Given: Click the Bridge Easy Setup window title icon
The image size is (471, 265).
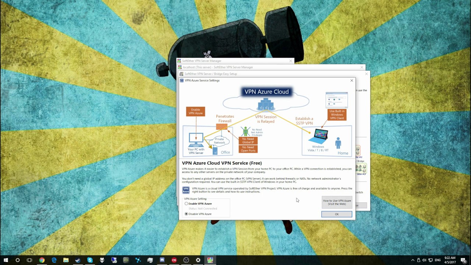Looking at the screenshot, I should pyautogui.click(x=181, y=74).
